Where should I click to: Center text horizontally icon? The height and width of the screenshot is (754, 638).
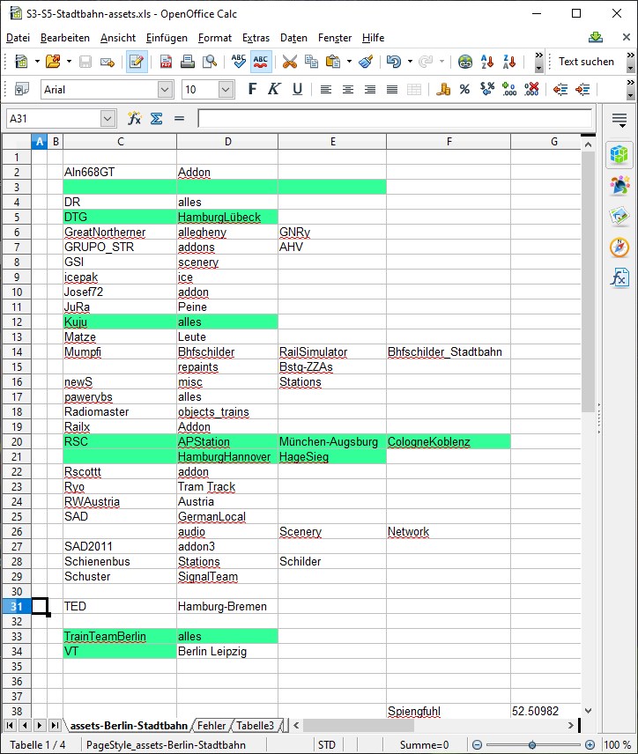pyautogui.click(x=348, y=90)
